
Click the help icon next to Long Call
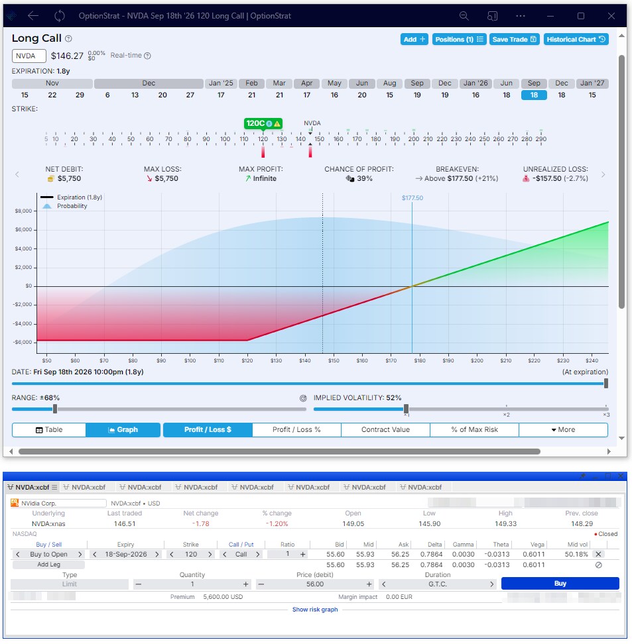(69, 39)
